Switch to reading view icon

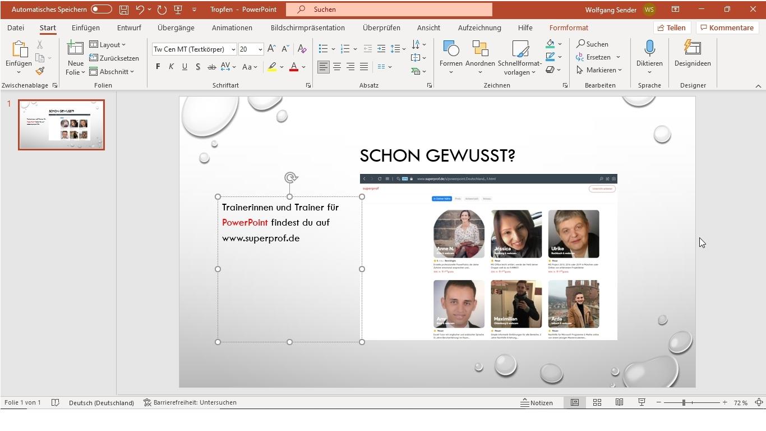point(620,402)
